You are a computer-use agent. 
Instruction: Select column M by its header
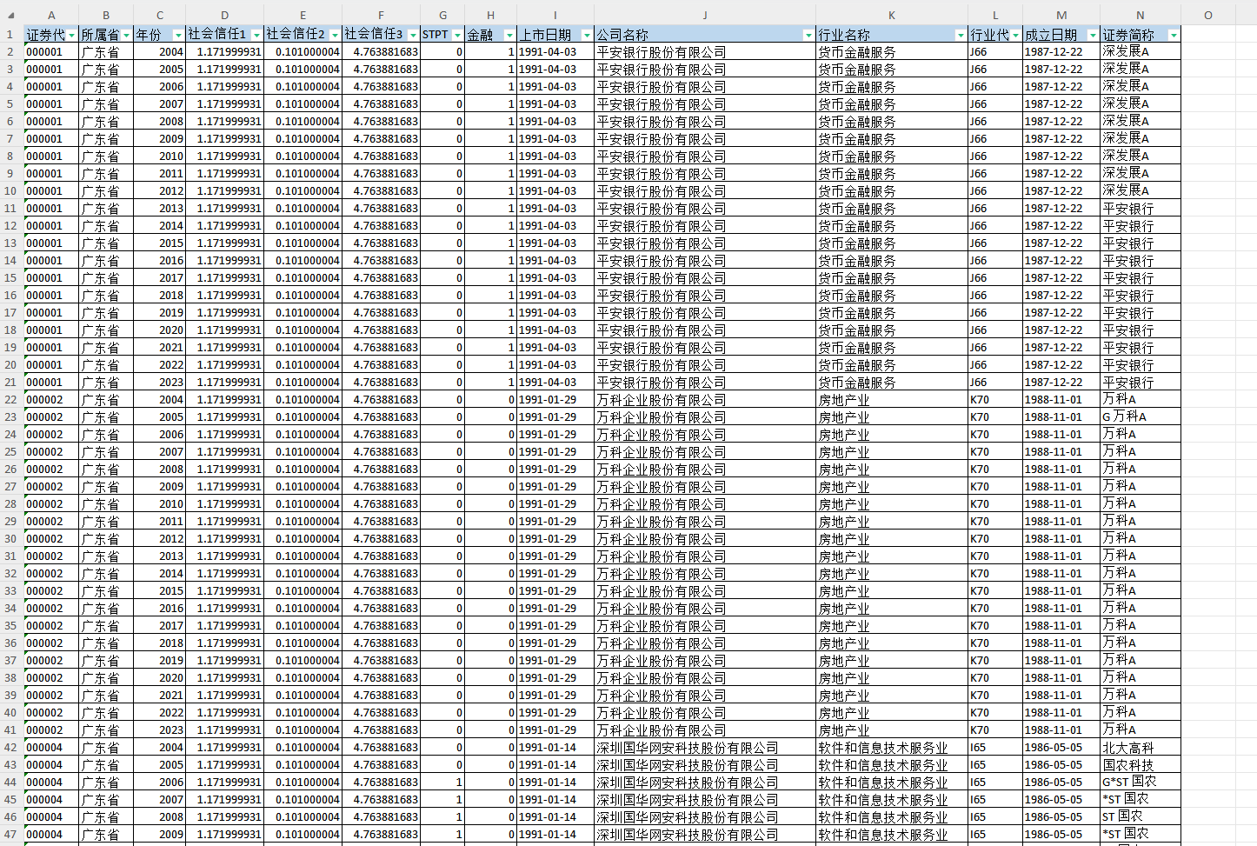(1061, 15)
